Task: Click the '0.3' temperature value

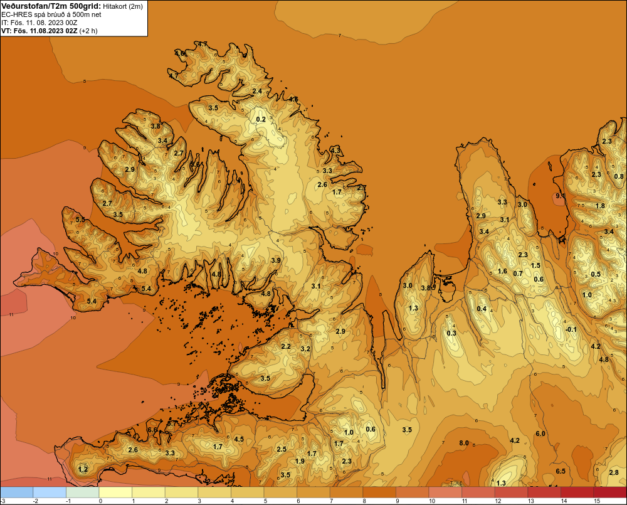Action: 451,333
